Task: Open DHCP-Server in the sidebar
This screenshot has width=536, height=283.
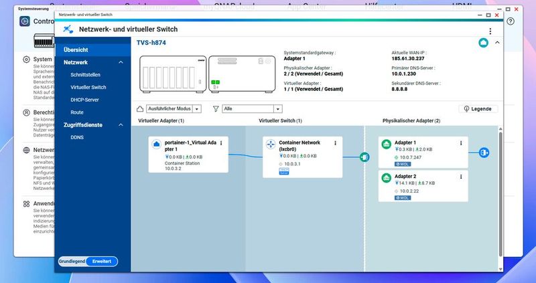Action: [85, 100]
